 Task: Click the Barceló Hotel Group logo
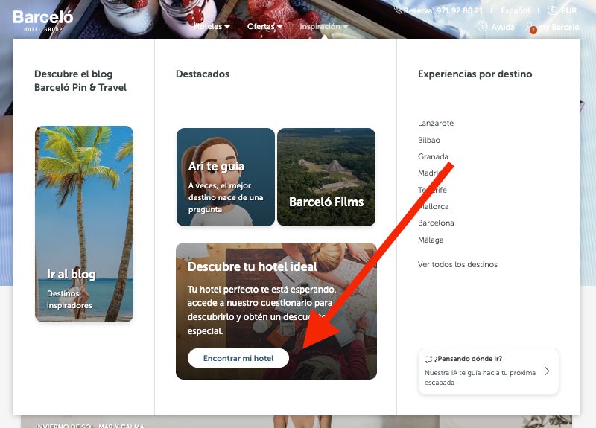43,21
